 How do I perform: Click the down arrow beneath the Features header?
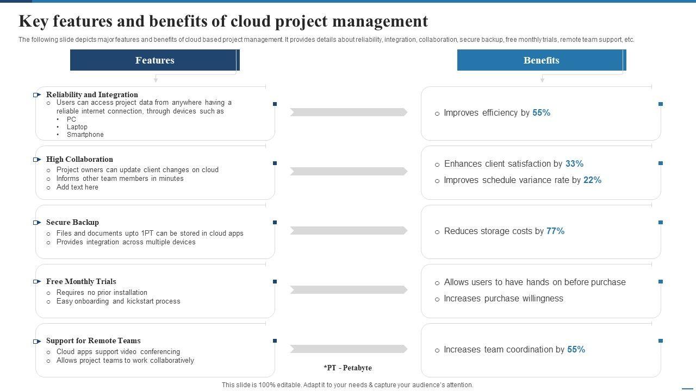156,79
